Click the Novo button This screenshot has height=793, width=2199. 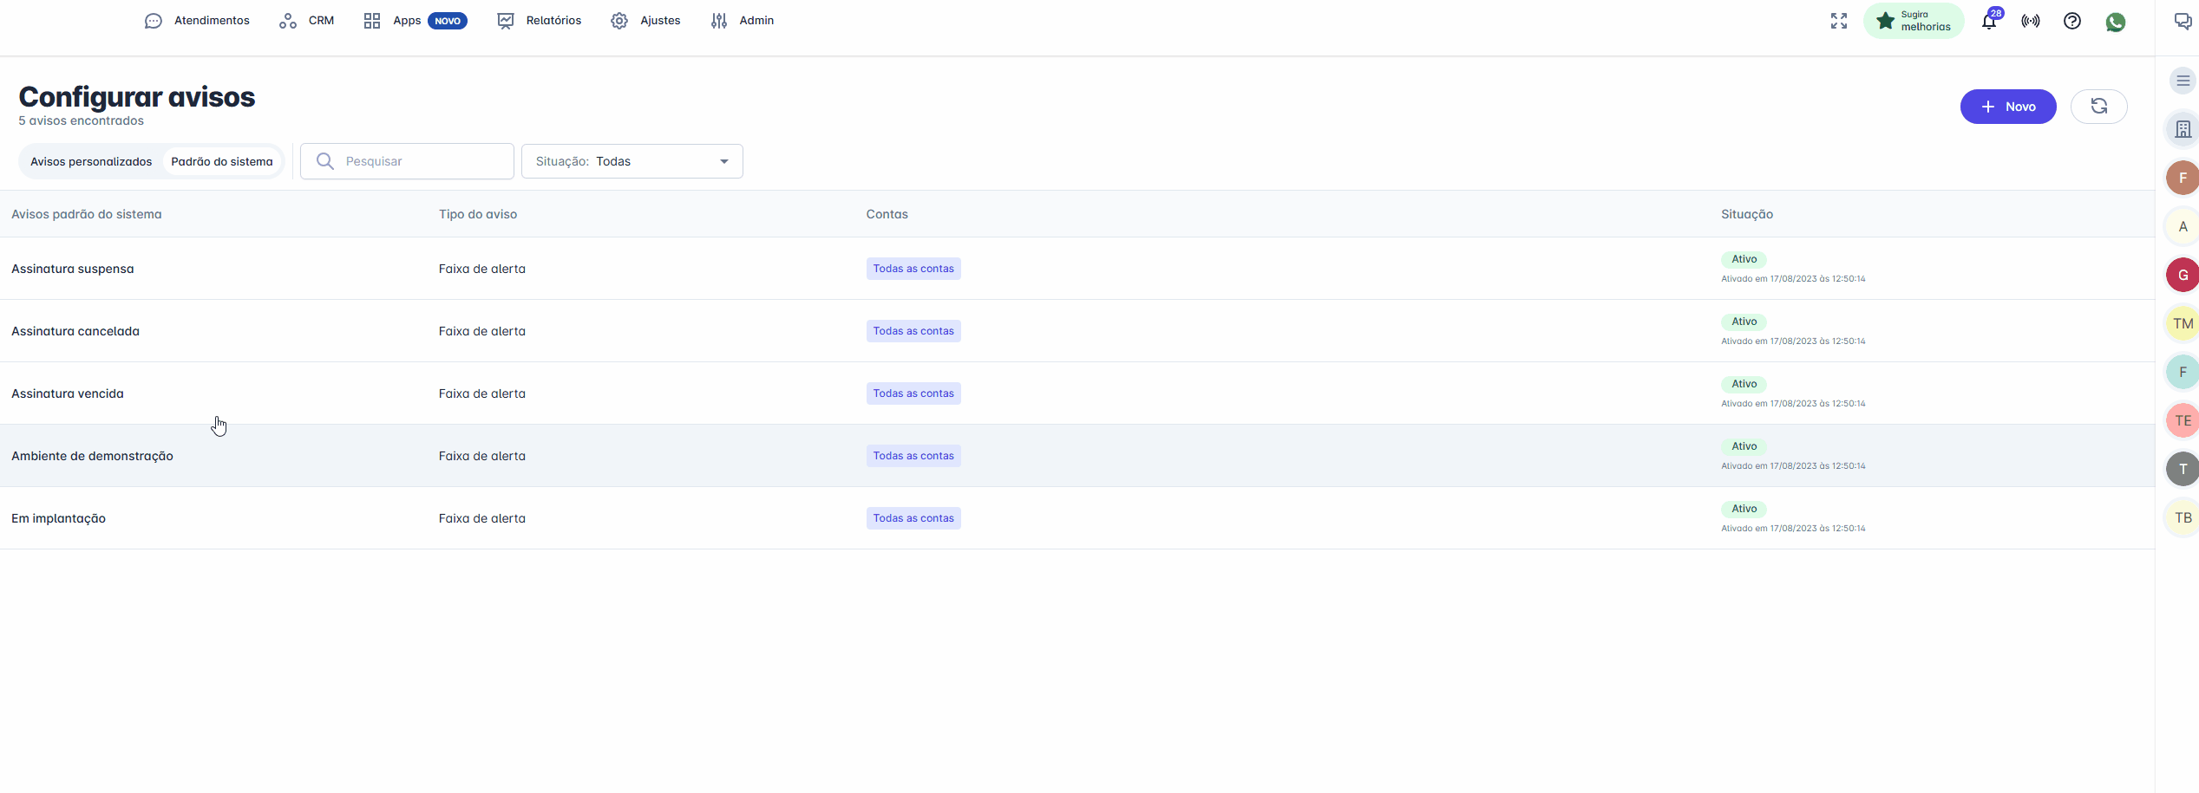click(2007, 107)
